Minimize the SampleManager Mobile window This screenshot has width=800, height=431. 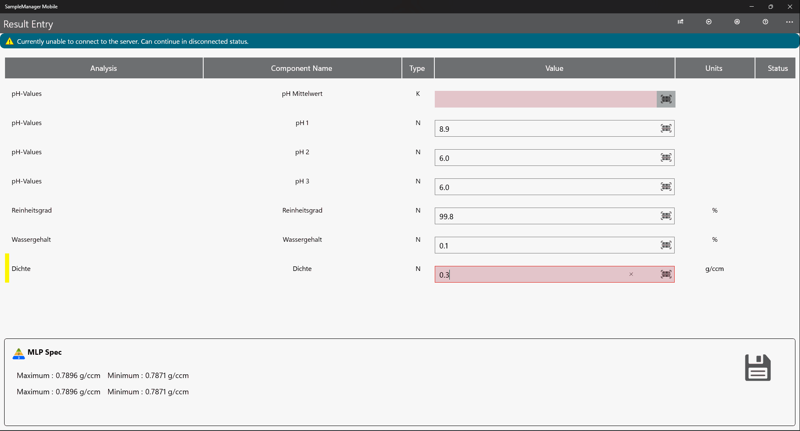(x=752, y=7)
